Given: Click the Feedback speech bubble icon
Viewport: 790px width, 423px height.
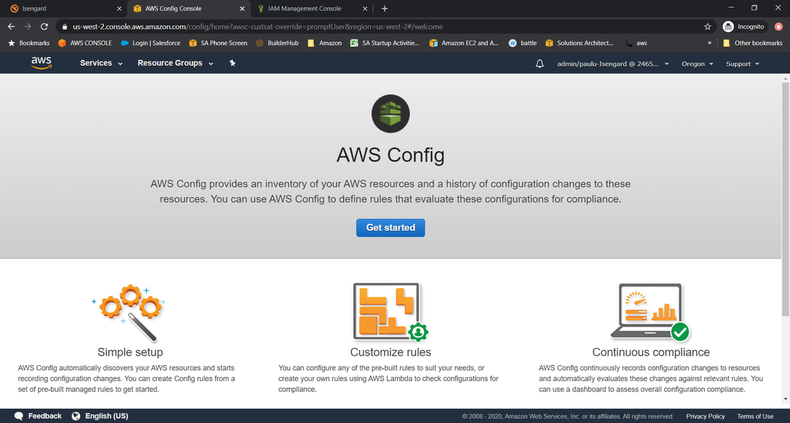Looking at the screenshot, I should pos(19,416).
